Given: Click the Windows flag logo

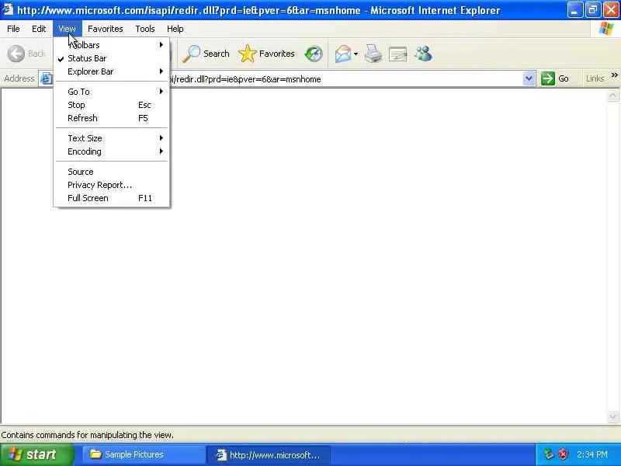Looking at the screenshot, I should coord(605,29).
